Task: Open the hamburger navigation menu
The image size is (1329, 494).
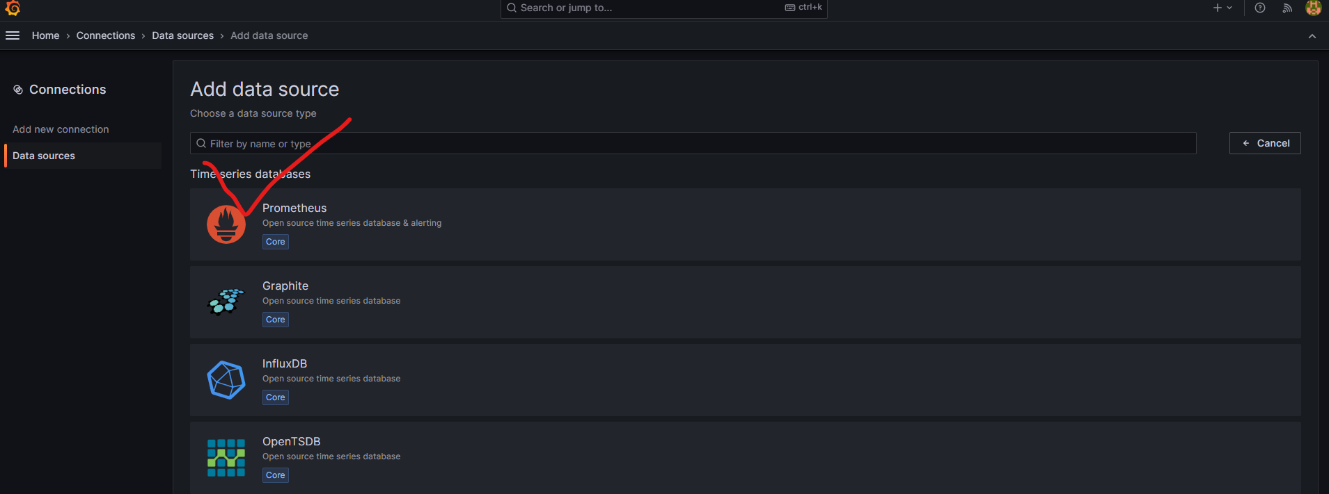Action: 13,35
